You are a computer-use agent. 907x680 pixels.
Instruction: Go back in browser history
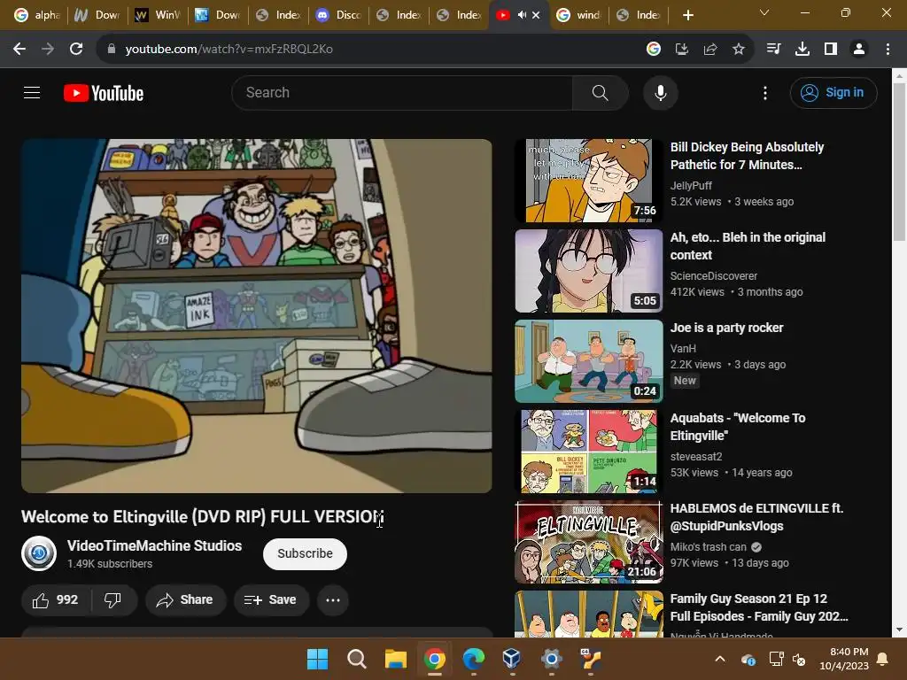(x=19, y=50)
